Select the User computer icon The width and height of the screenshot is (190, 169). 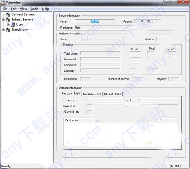coord(13,24)
